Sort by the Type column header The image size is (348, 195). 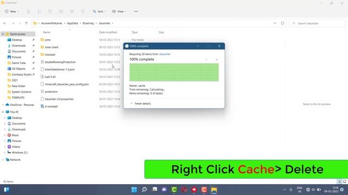(134, 32)
